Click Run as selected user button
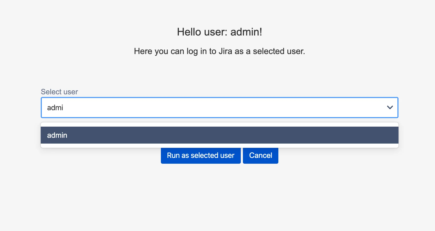435x231 pixels. tap(201, 156)
